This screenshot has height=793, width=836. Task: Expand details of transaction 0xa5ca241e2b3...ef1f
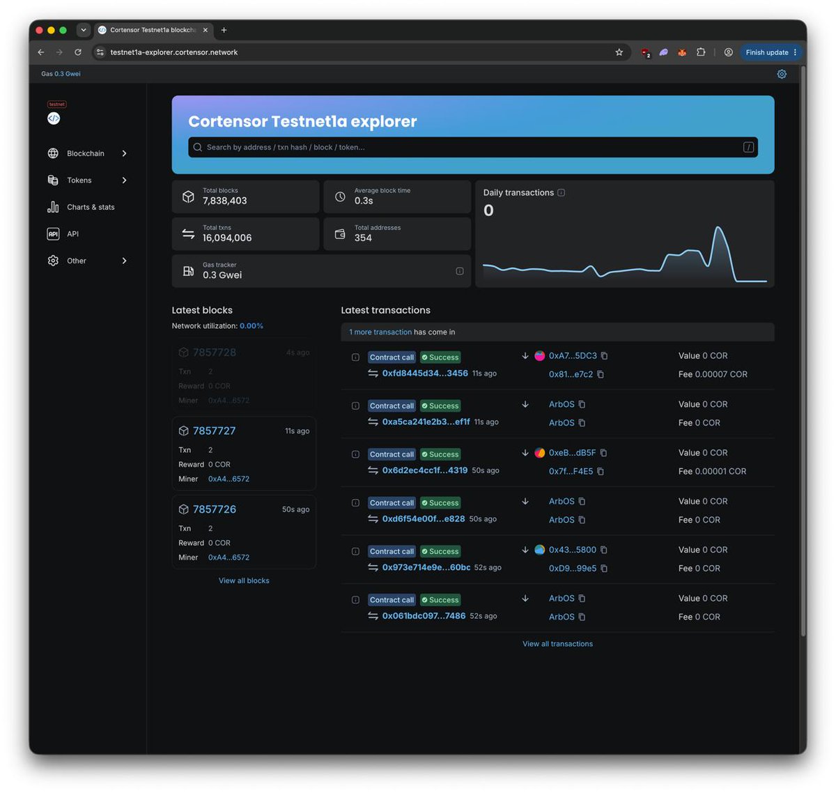tap(355, 406)
